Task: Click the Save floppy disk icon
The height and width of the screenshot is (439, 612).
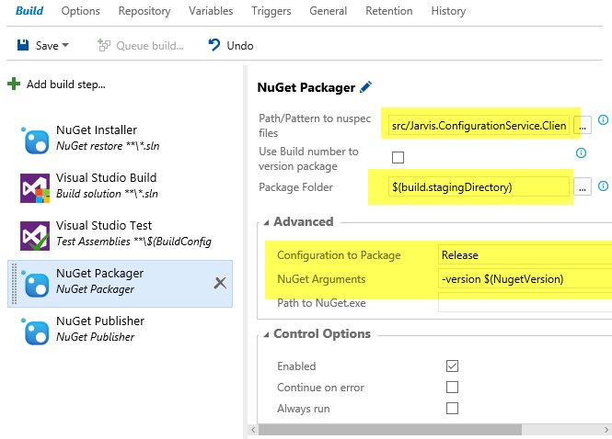Action: point(23,45)
